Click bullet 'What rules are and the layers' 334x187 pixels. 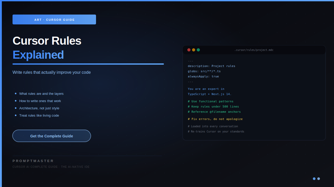click(41, 94)
